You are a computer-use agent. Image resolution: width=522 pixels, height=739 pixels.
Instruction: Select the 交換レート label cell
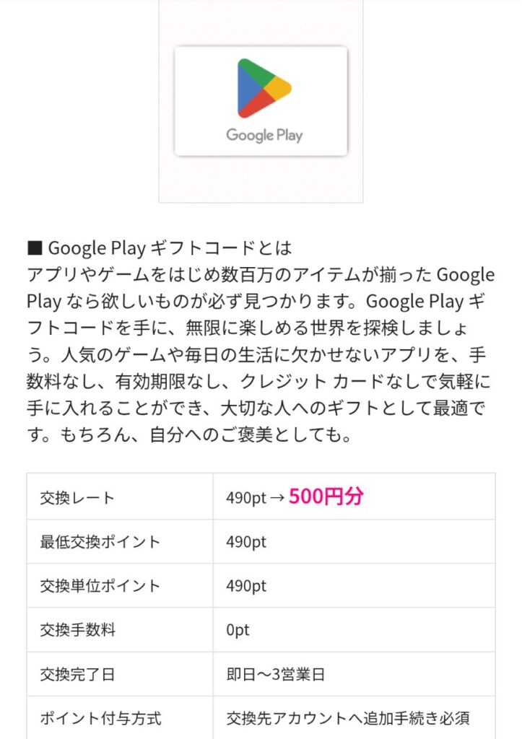pyautogui.click(x=77, y=497)
